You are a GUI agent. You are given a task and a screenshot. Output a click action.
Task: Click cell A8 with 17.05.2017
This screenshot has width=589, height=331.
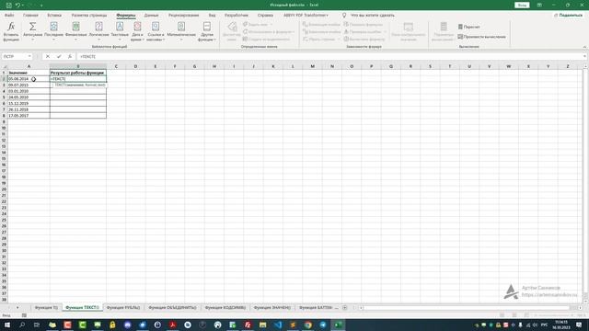tap(29, 116)
